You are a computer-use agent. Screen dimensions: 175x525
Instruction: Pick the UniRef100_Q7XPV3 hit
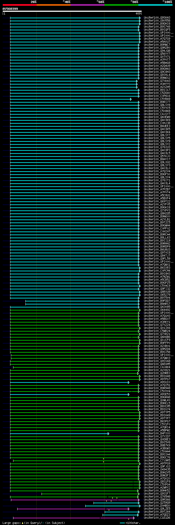coord(157,211)
